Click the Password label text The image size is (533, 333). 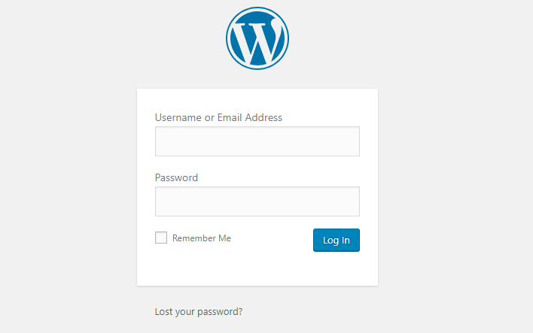point(176,177)
